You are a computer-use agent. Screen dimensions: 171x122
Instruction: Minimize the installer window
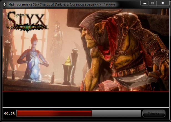[145, 3]
